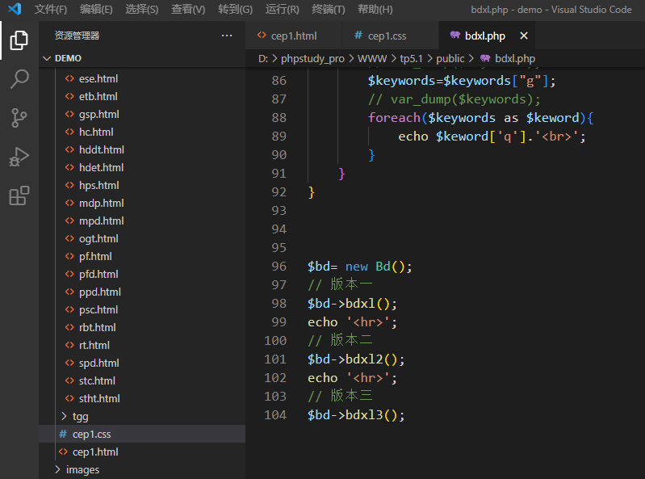Expand the images folder
Viewport: 645px width, 479px height.
[142, 469]
